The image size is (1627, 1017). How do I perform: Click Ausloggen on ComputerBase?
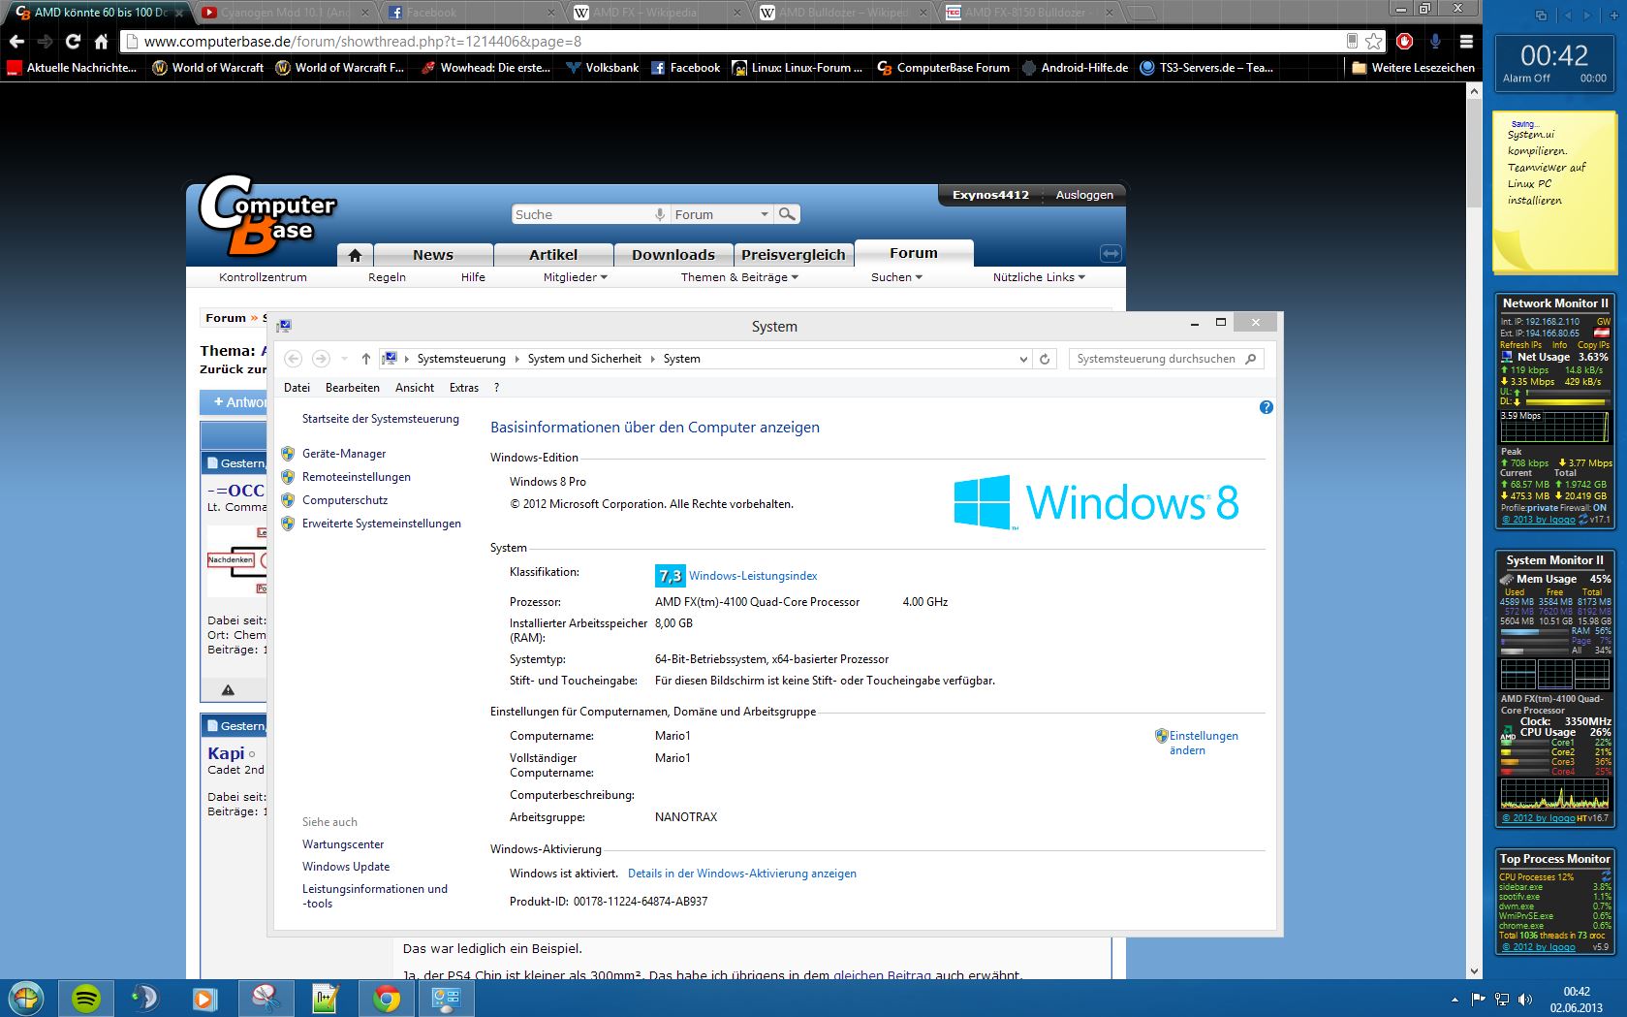coord(1084,195)
